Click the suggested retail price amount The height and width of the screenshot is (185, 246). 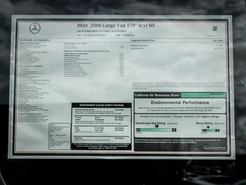pos(218,40)
